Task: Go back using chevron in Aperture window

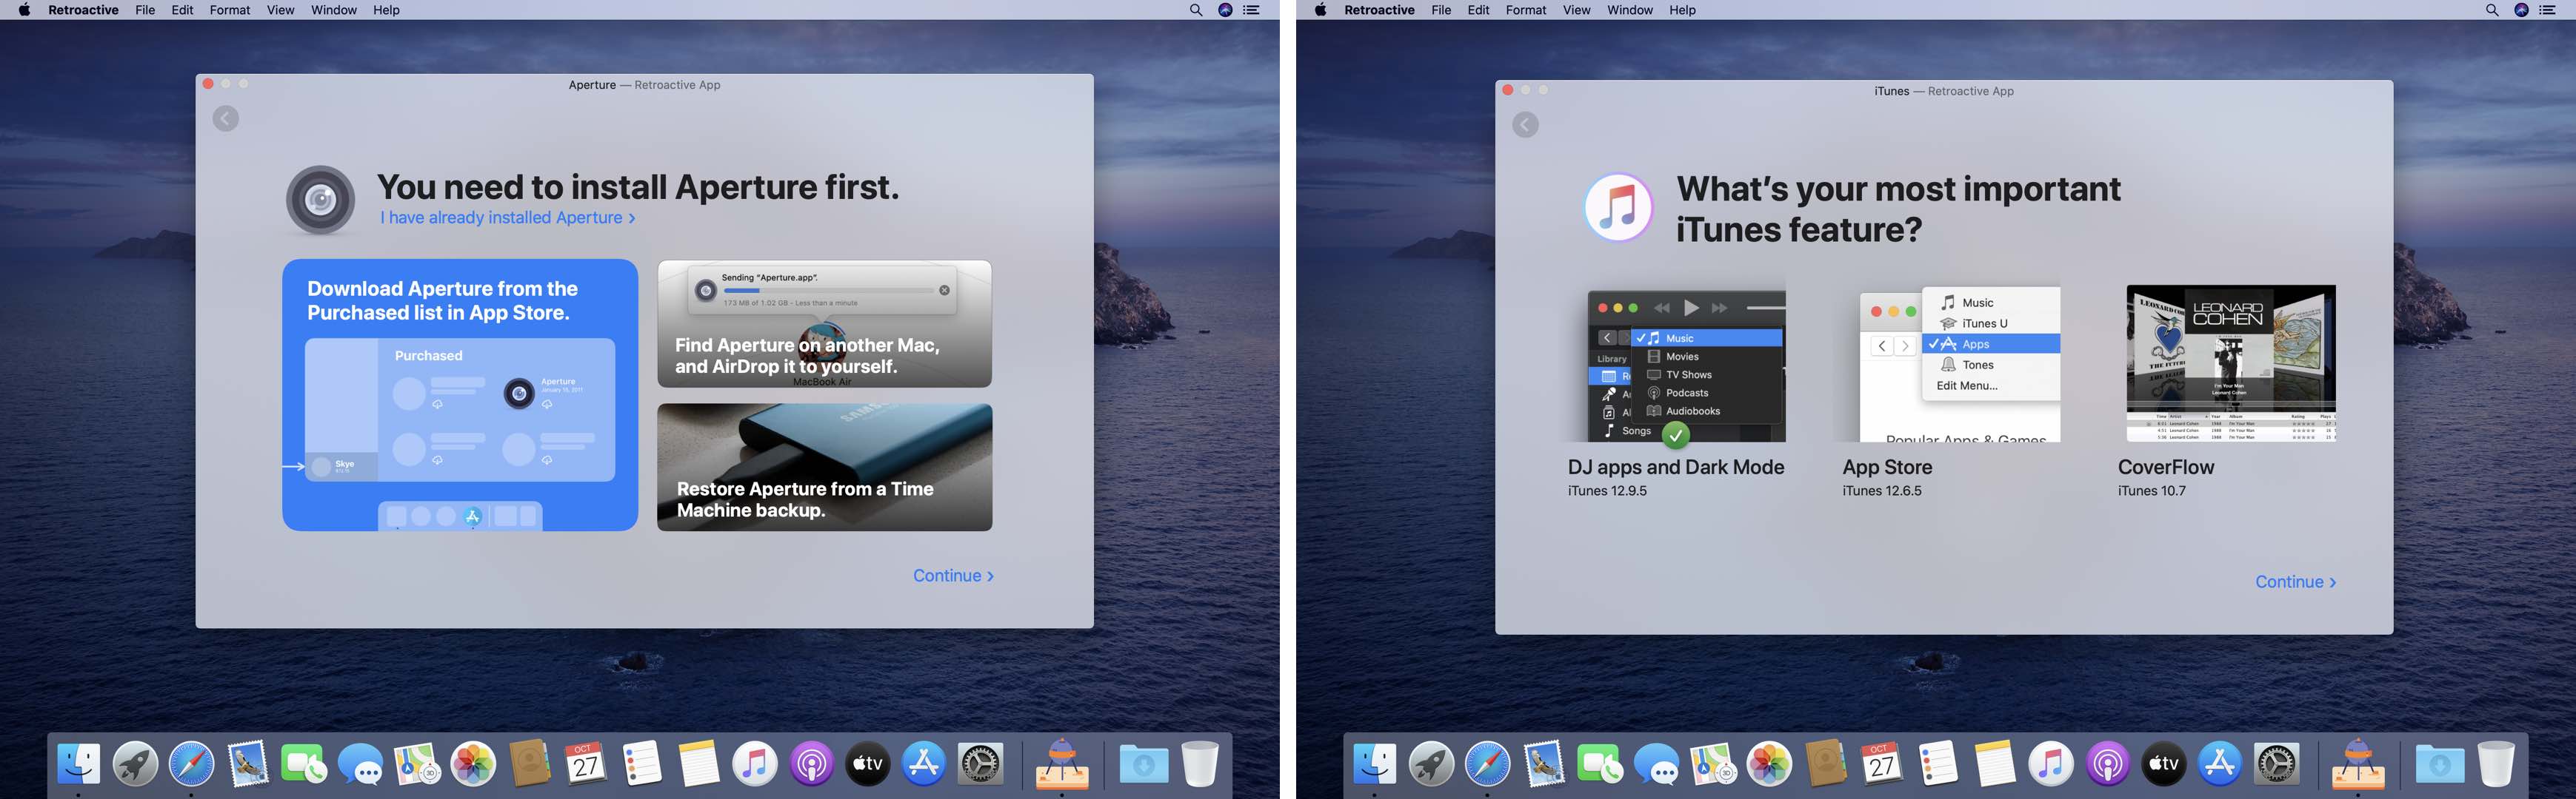Action: (226, 119)
